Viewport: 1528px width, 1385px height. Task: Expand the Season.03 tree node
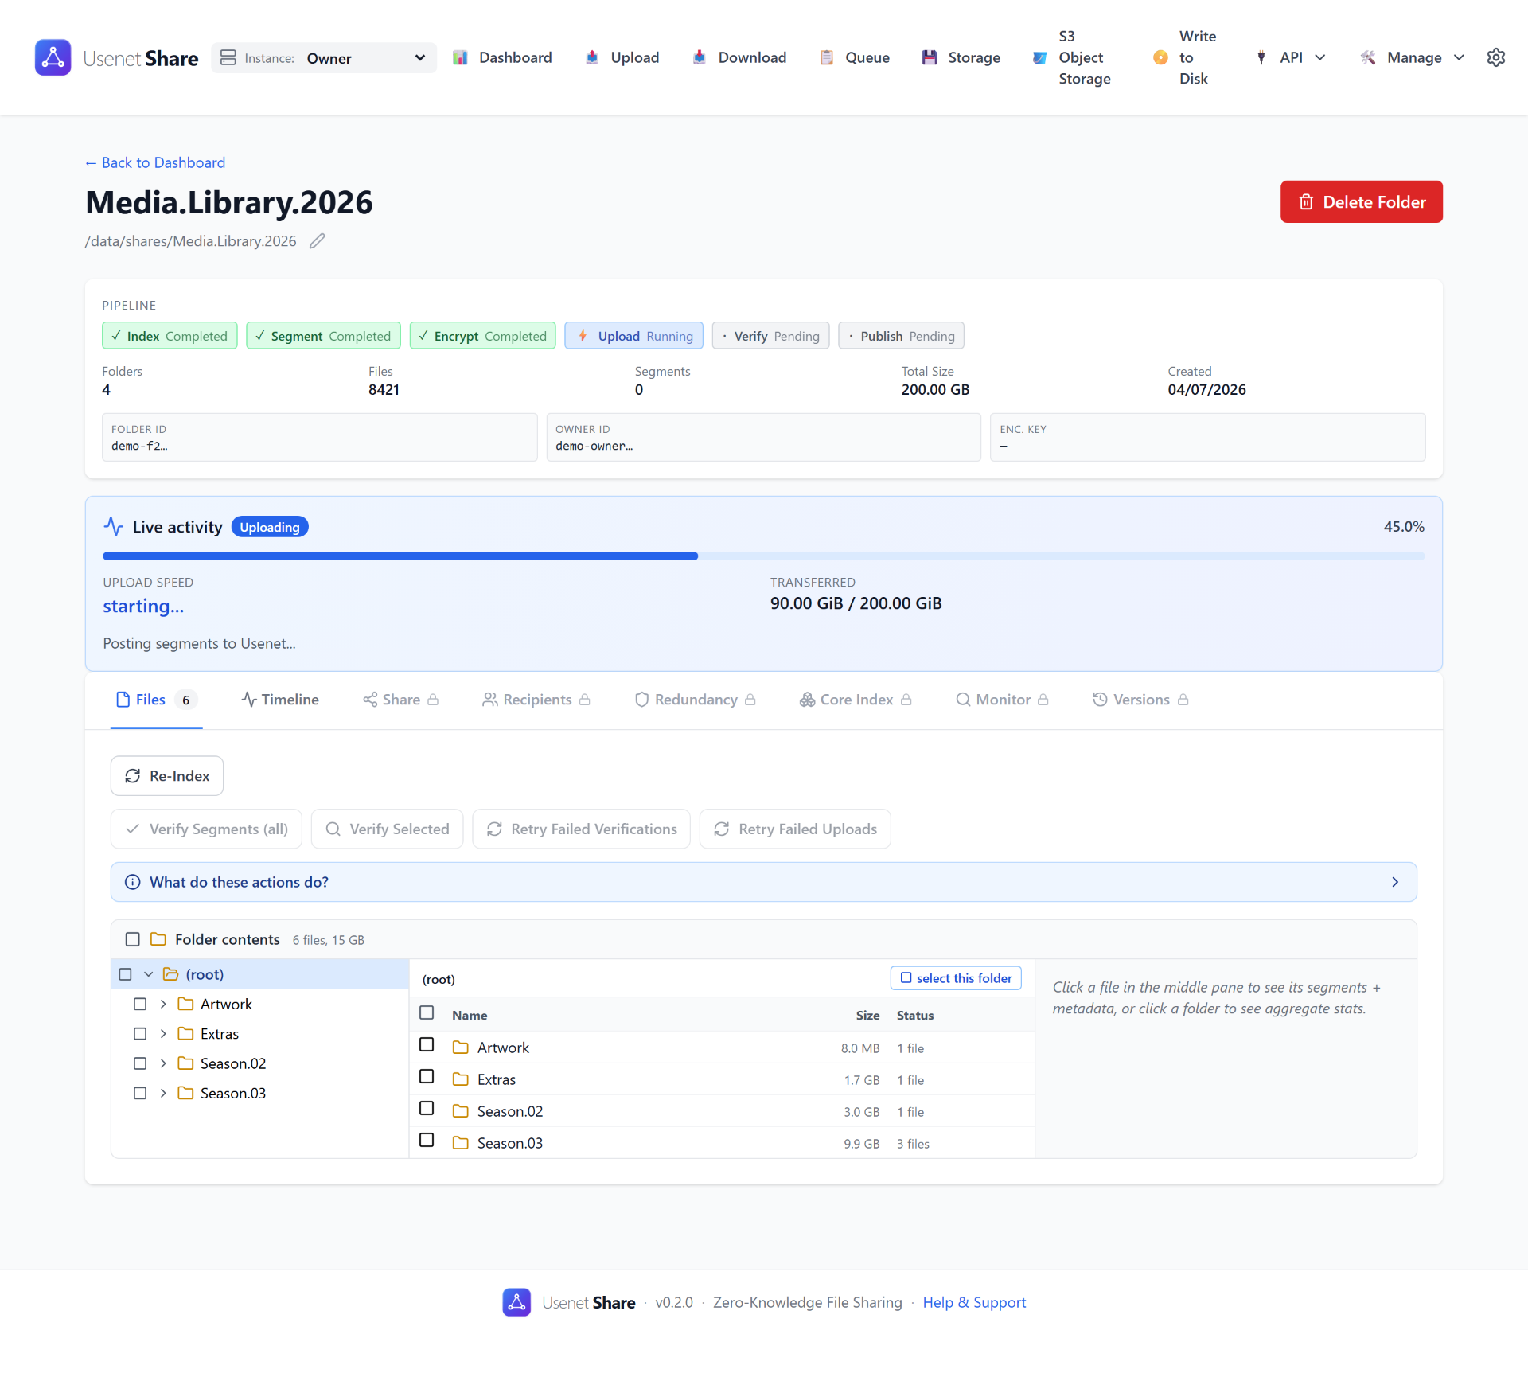163,1093
